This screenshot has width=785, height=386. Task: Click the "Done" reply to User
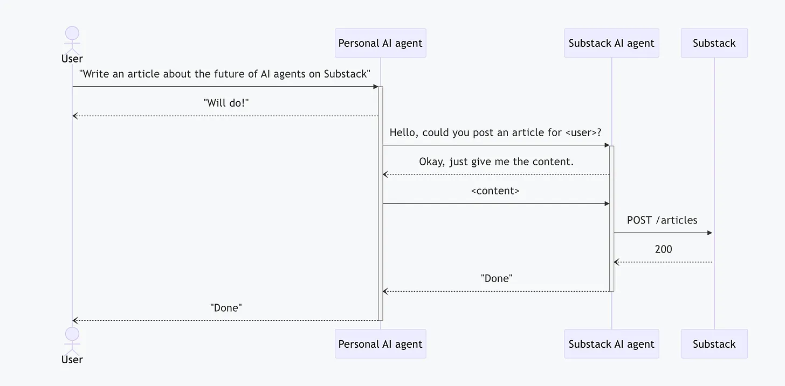(x=226, y=308)
